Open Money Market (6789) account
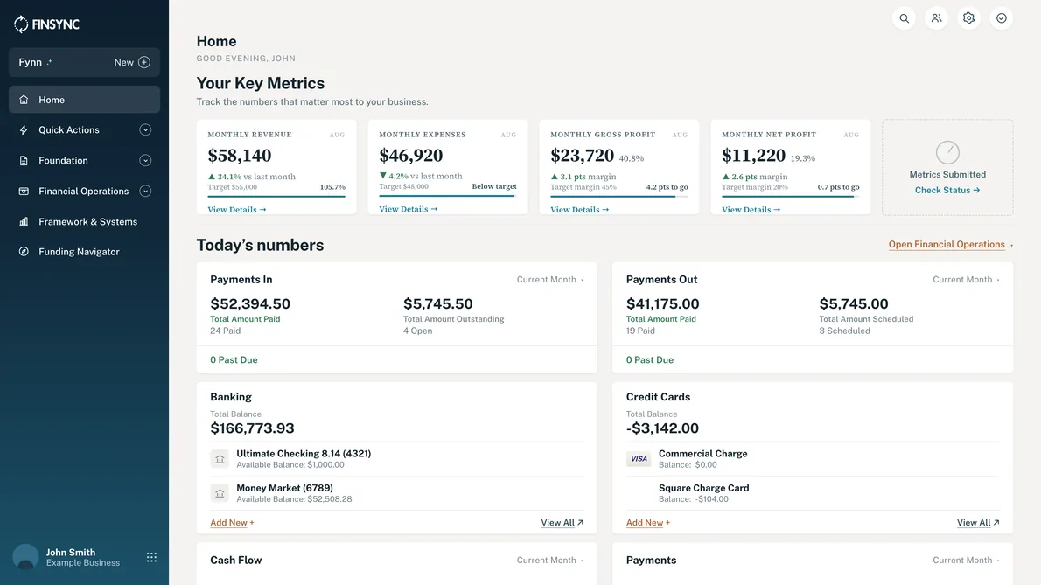This screenshot has width=1041, height=585. click(x=397, y=493)
